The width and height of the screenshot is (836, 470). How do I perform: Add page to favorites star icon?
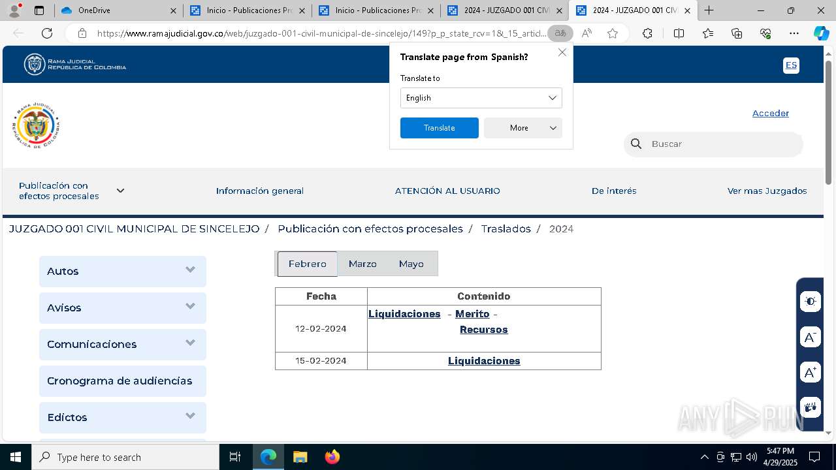coord(613,33)
